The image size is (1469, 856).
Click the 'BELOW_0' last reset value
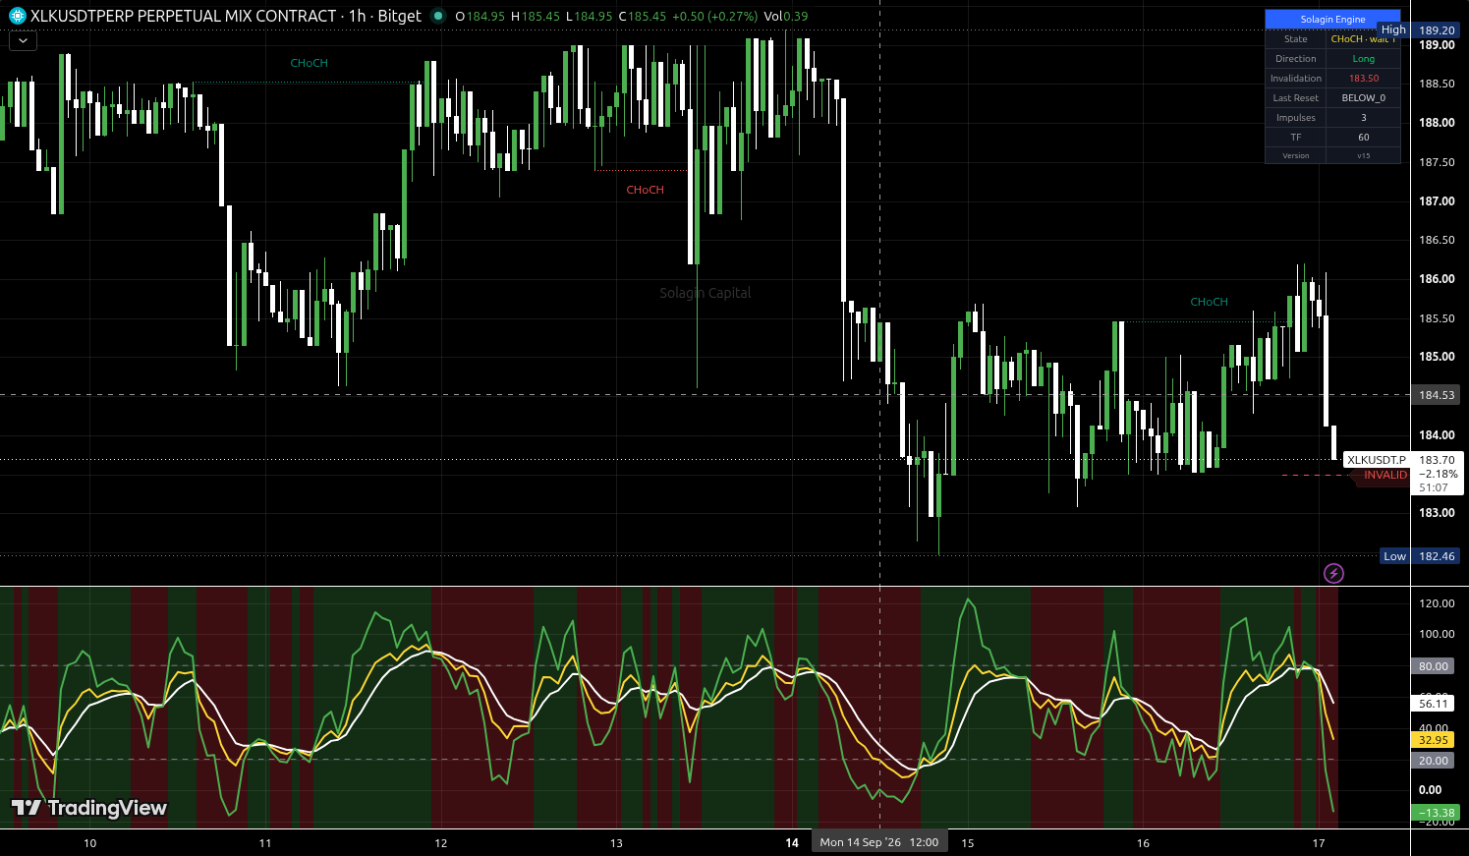(1363, 98)
